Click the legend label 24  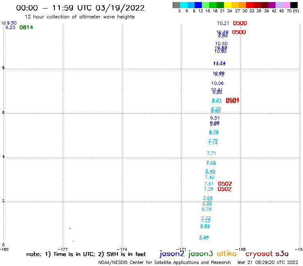point(230,11)
